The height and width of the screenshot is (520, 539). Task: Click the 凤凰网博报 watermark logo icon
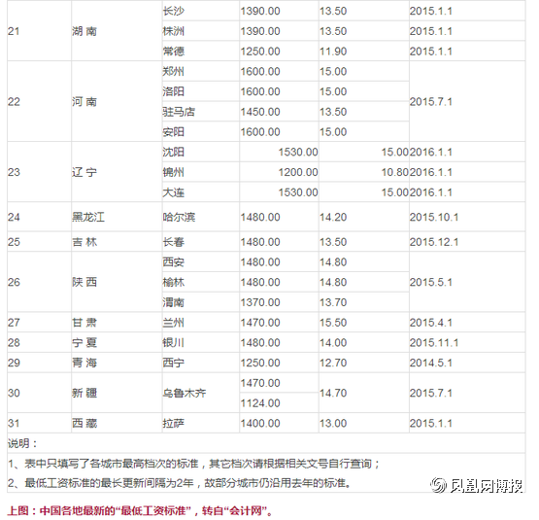pos(439,485)
